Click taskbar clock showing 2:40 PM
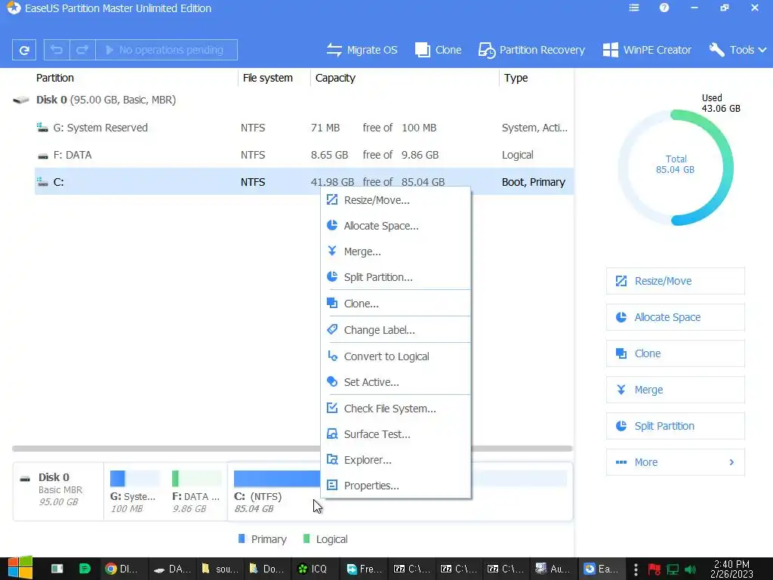This screenshot has width=773, height=580. tap(731, 569)
